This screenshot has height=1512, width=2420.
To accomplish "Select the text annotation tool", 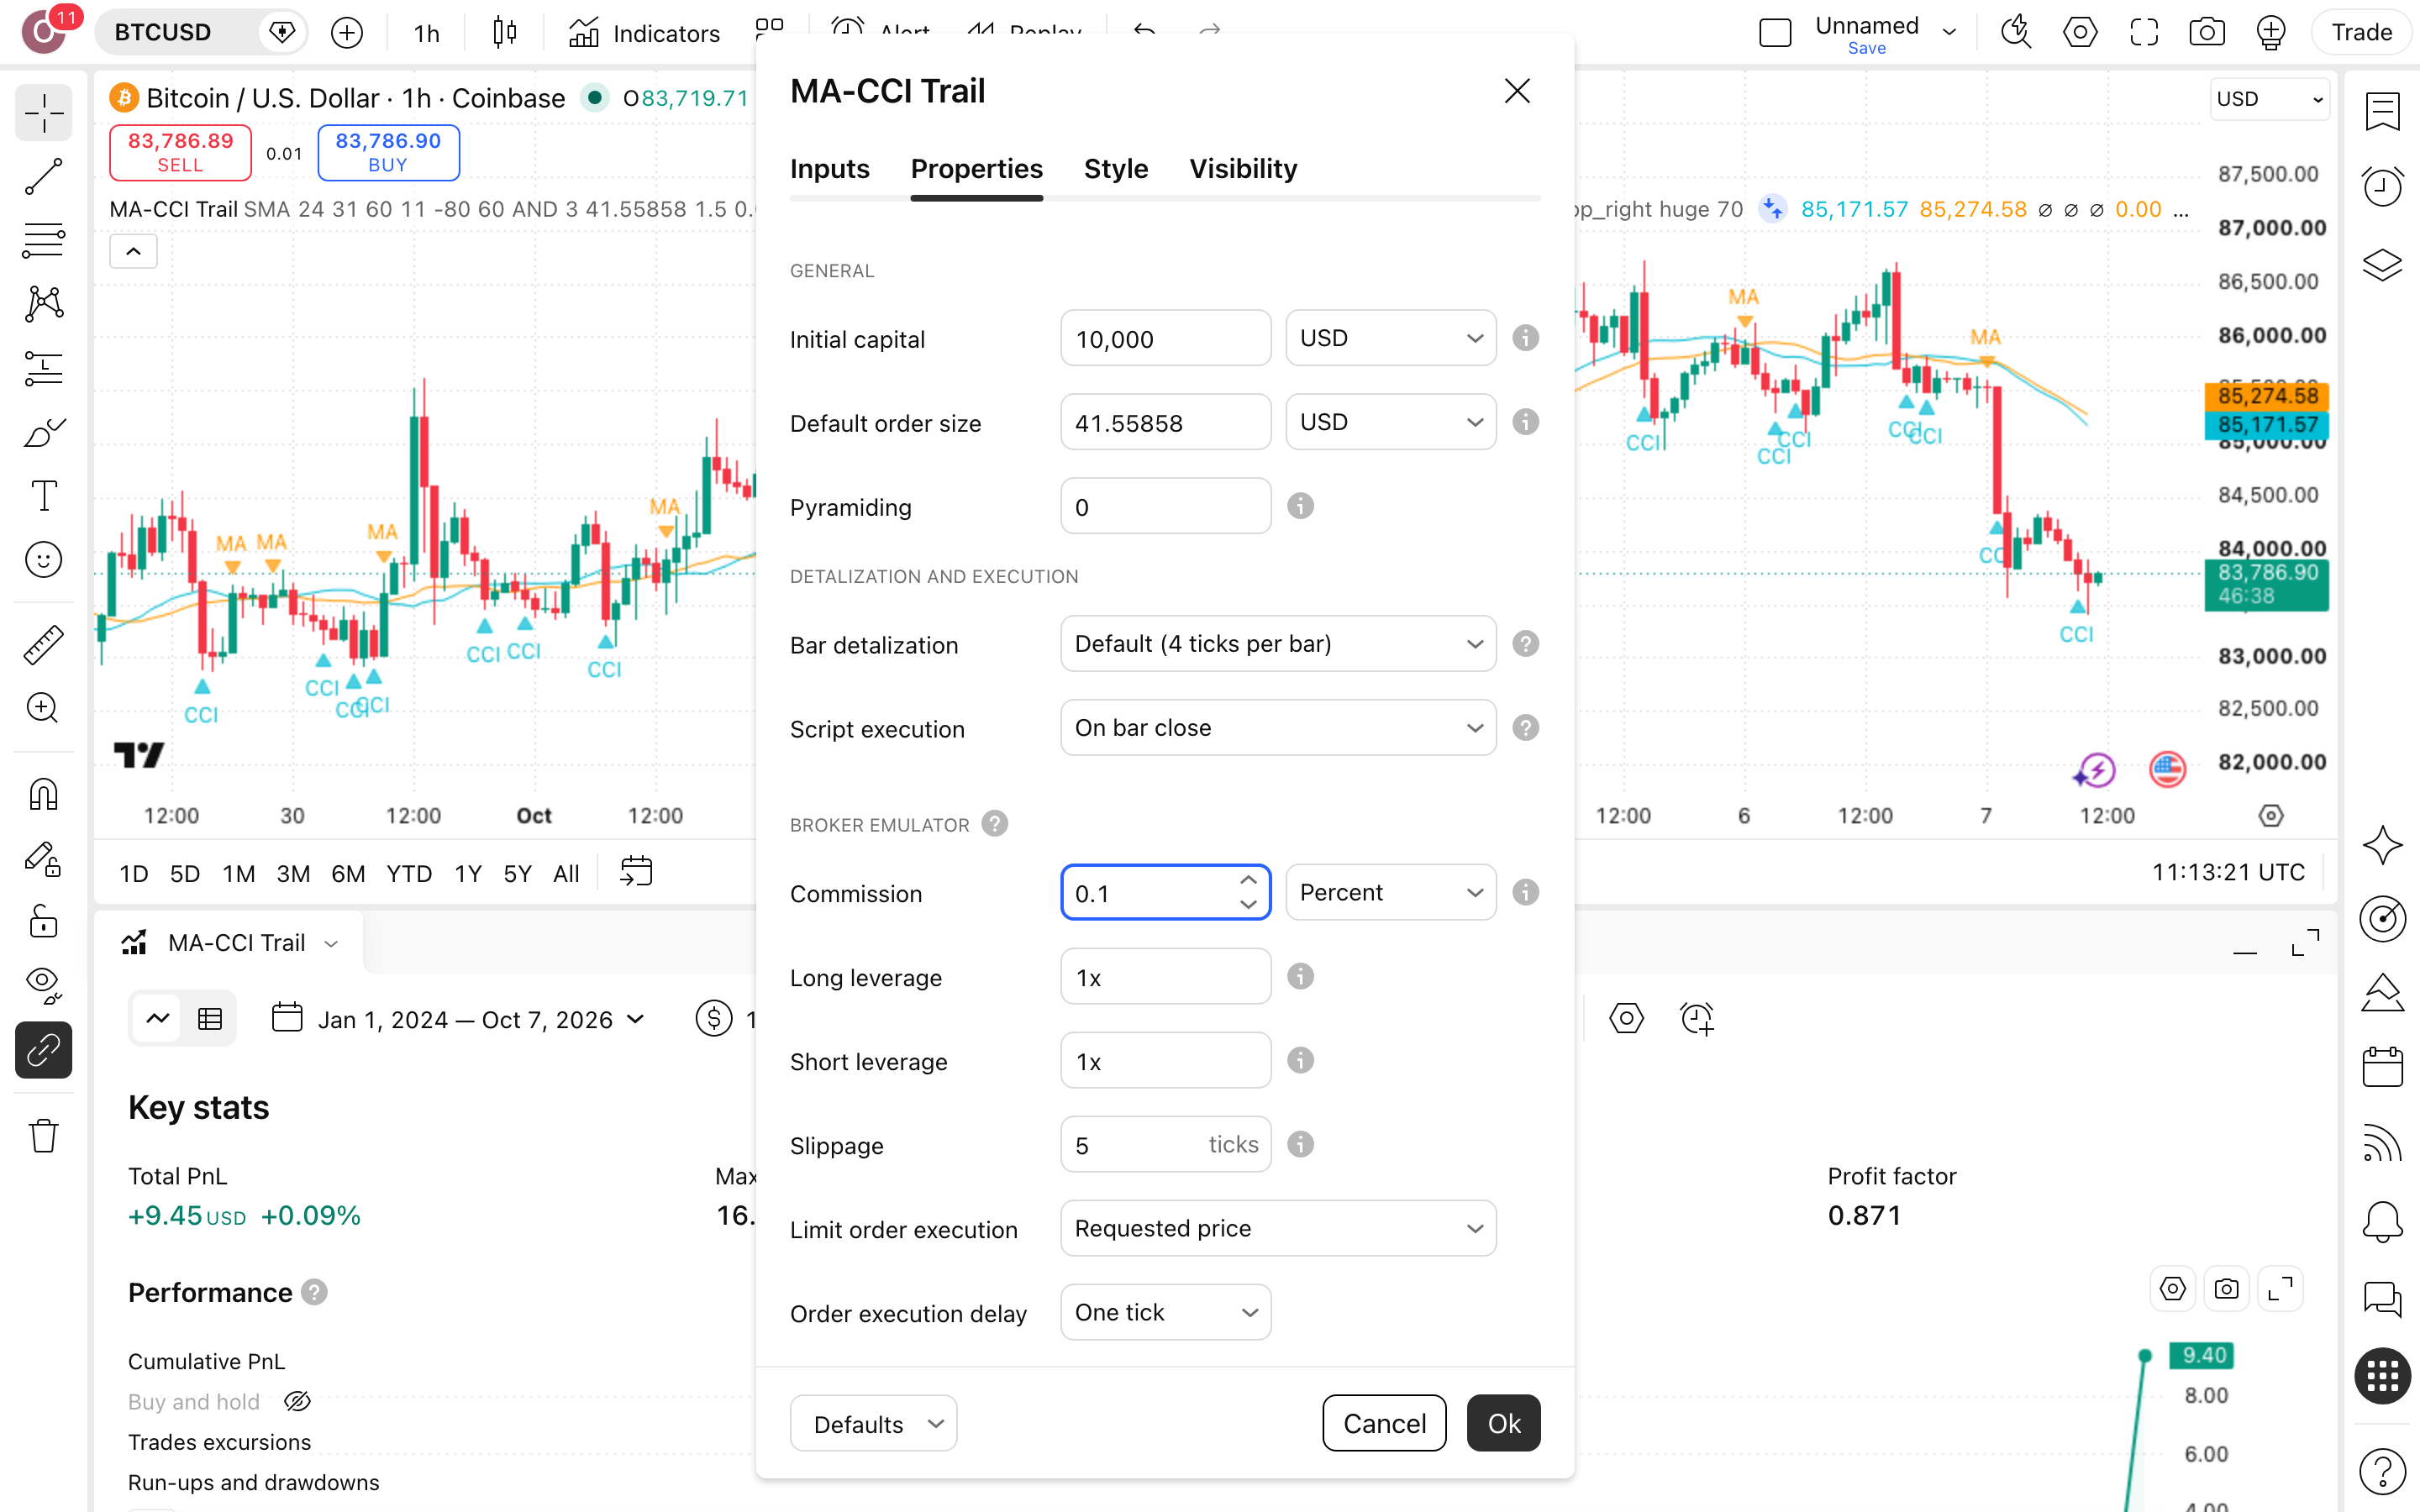I will click(x=43, y=496).
